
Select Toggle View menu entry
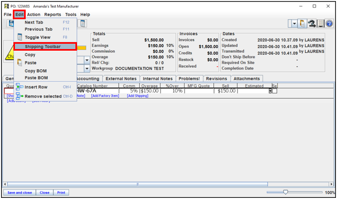[45, 37]
